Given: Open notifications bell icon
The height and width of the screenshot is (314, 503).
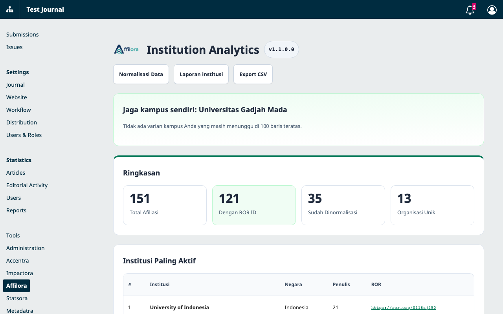Looking at the screenshot, I should click(x=470, y=9).
